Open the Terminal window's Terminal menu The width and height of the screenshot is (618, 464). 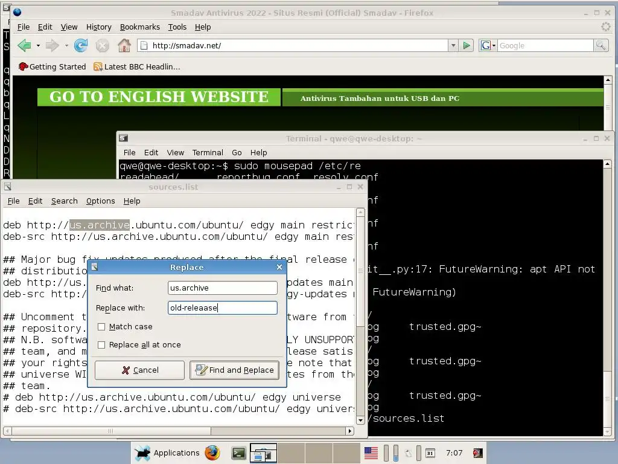point(208,152)
